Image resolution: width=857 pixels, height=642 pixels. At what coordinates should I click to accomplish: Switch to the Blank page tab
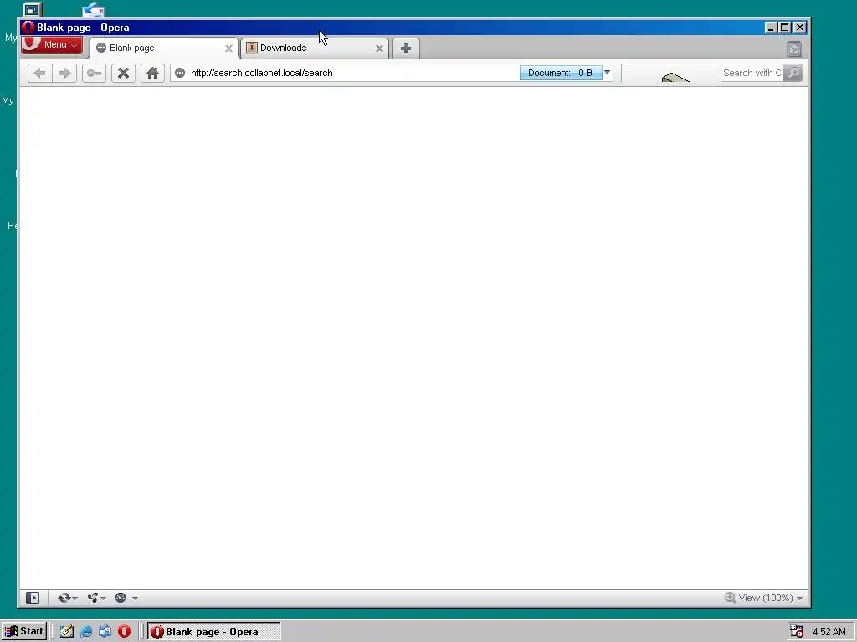(163, 48)
